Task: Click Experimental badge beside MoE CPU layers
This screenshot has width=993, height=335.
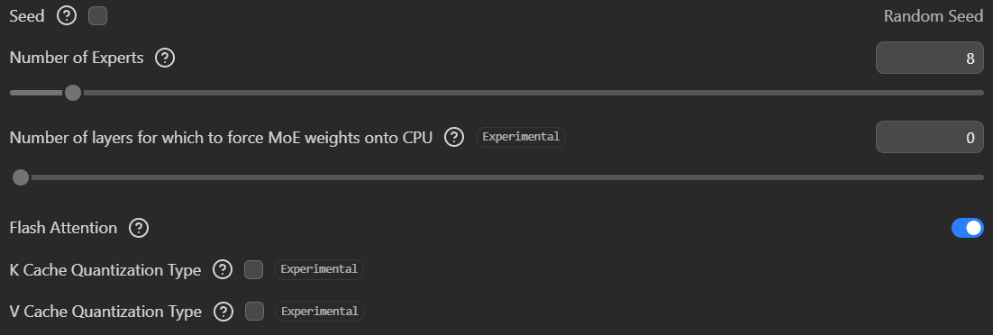Action: click(x=521, y=137)
